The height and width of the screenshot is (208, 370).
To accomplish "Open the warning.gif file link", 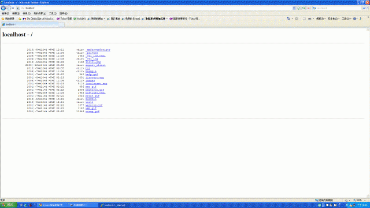I will coord(94,105).
